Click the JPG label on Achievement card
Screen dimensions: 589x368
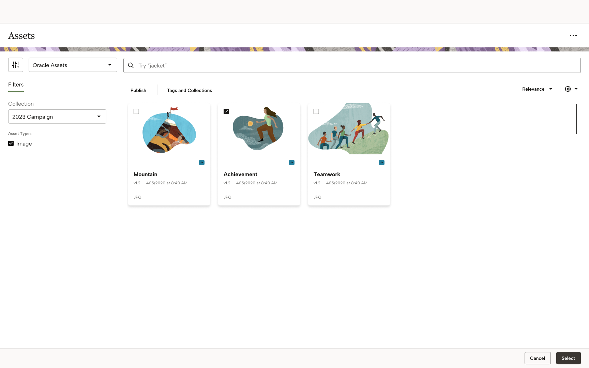pyautogui.click(x=227, y=197)
